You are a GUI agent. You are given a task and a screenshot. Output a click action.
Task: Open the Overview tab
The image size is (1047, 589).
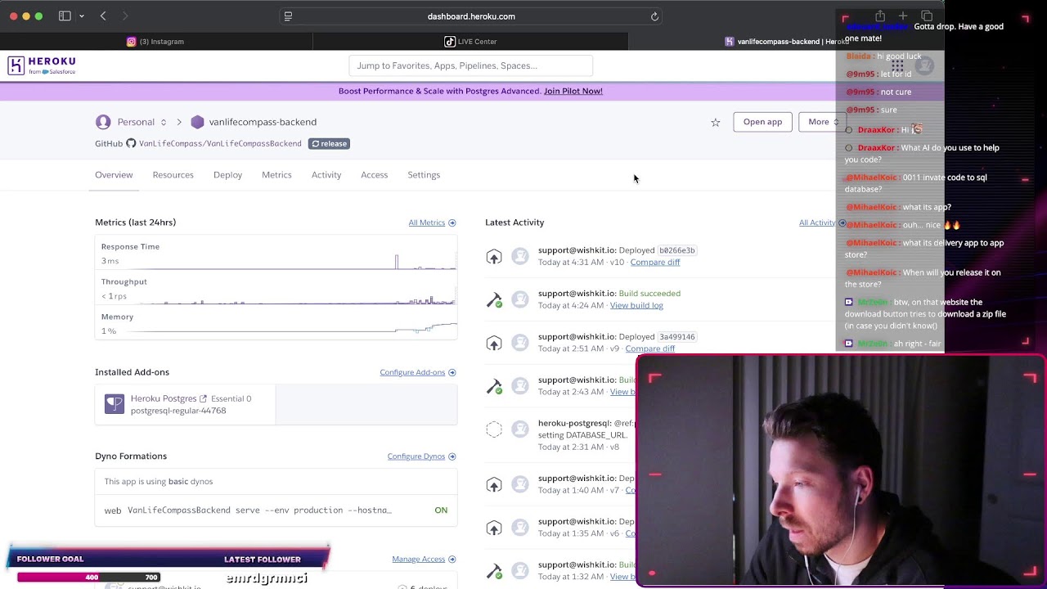click(x=114, y=175)
